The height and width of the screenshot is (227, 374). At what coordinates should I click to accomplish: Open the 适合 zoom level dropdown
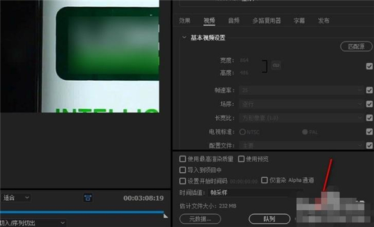coord(16,198)
